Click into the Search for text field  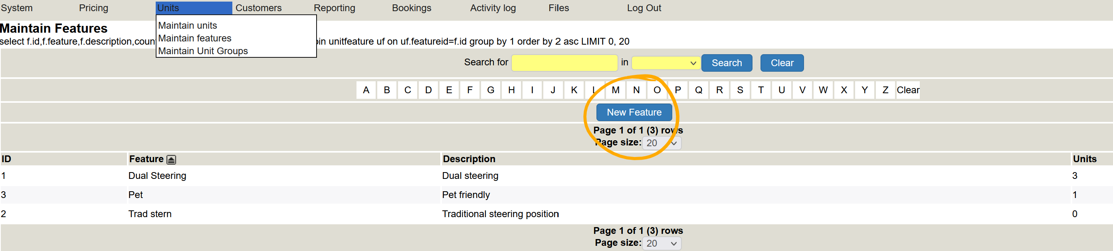point(564,63)
